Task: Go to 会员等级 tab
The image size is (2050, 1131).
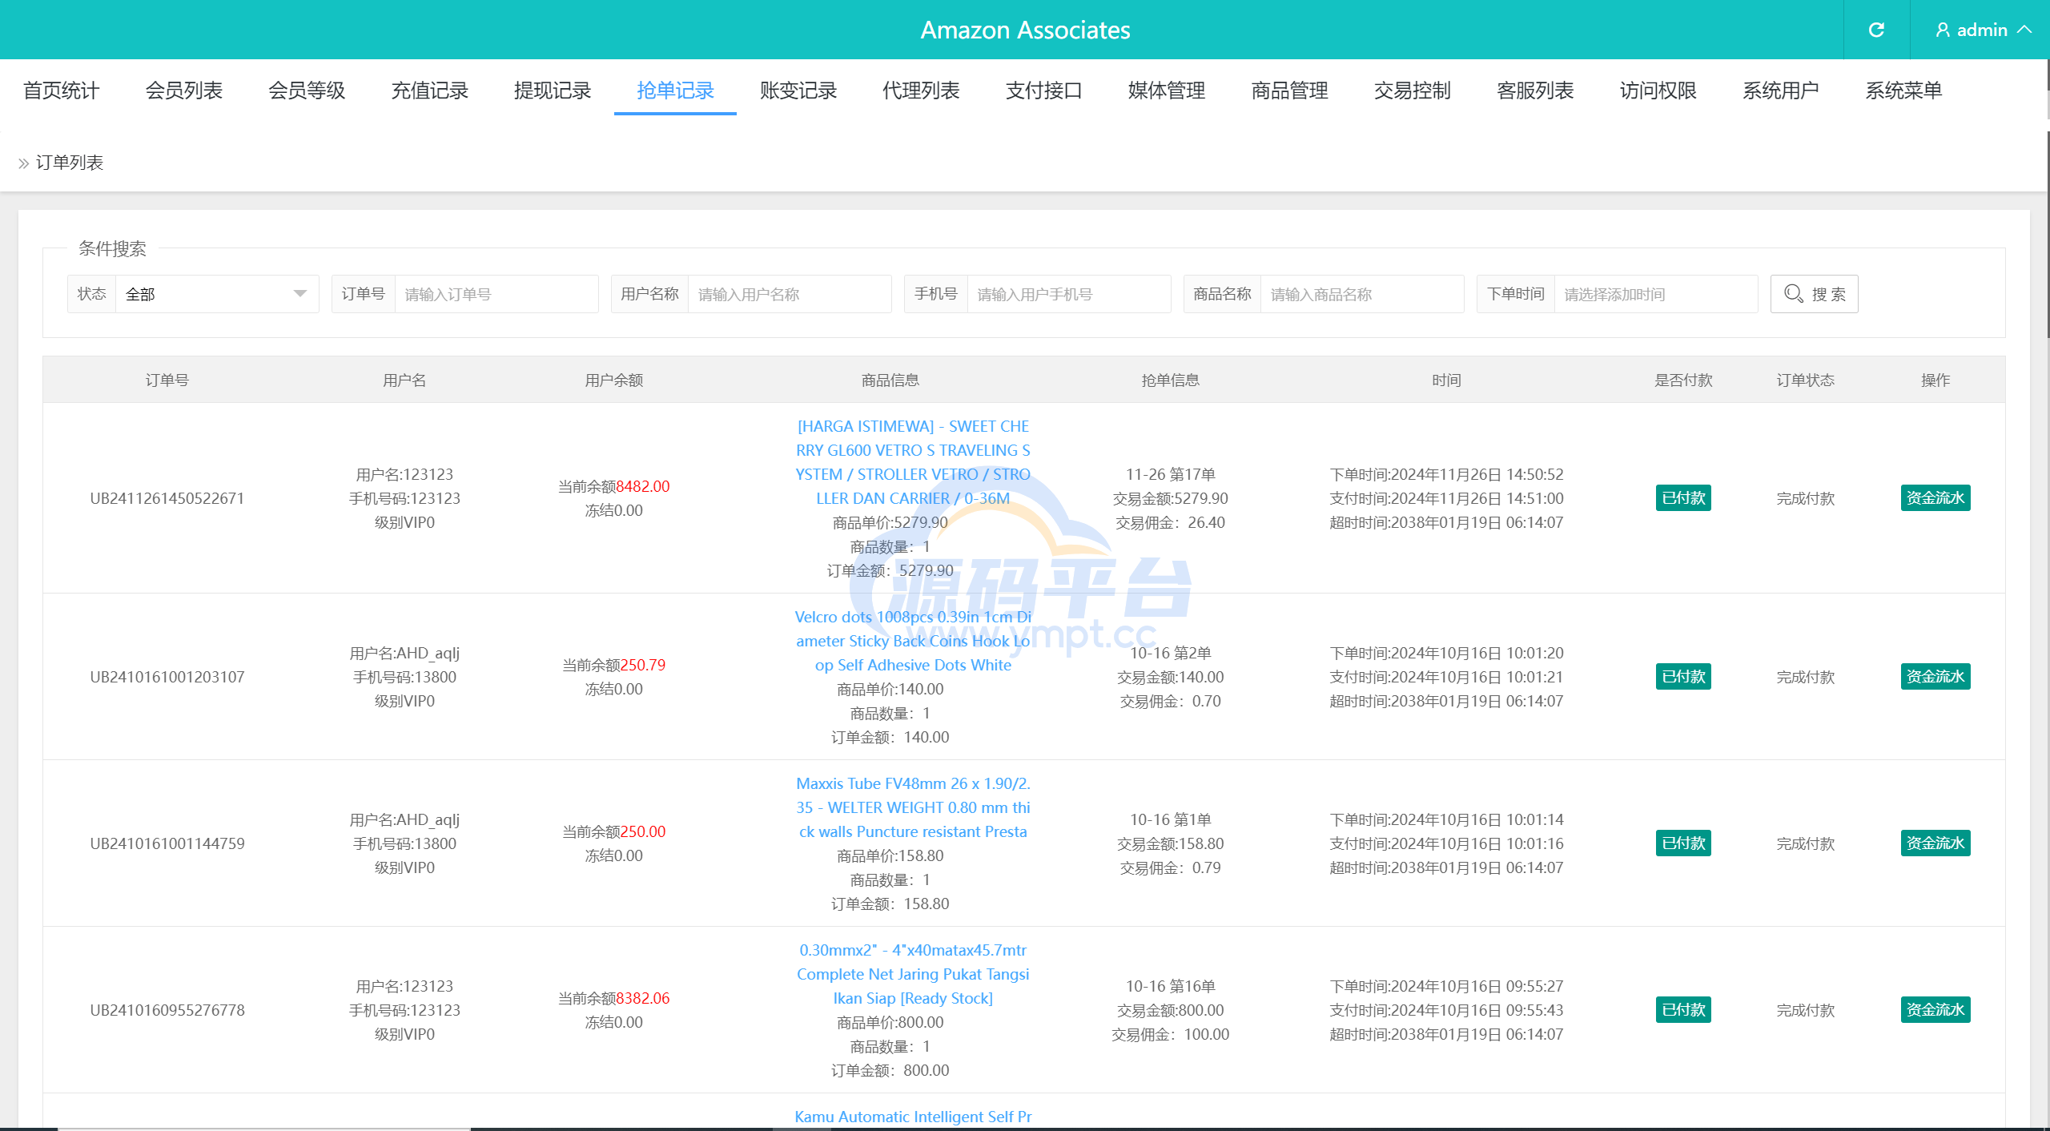Action: [307, 91]
